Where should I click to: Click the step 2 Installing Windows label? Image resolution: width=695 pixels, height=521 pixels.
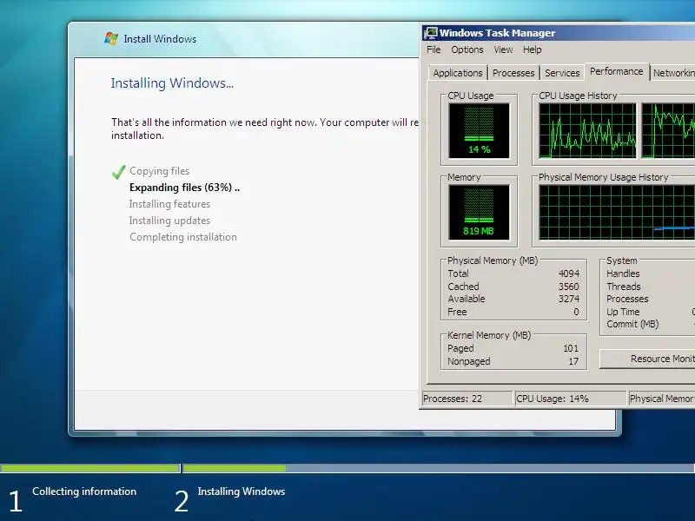[x=242, y=491]
